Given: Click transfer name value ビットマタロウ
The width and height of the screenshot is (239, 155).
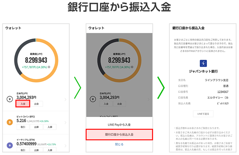Looking at the screenshot, I should click(223, 103).
